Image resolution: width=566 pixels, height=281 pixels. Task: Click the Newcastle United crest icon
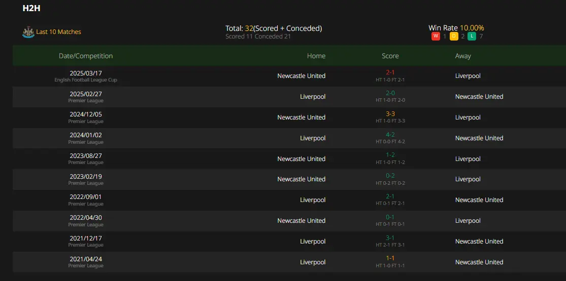pos(28,32)
